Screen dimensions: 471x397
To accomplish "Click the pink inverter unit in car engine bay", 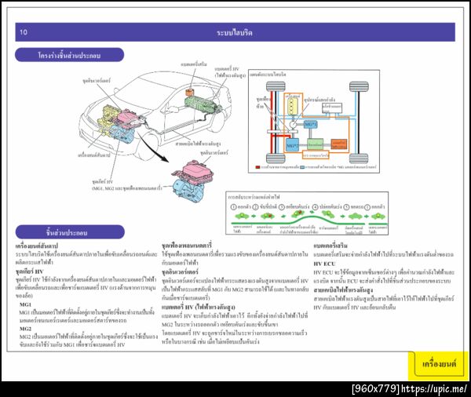I will point(128,118).
